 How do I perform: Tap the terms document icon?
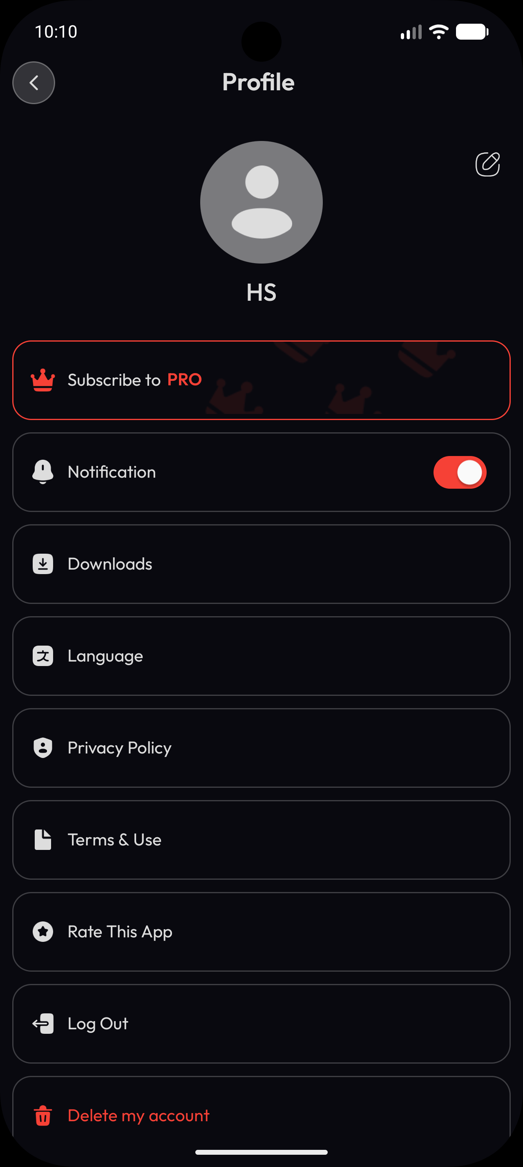pyautogui.click(x=43, y=840)
